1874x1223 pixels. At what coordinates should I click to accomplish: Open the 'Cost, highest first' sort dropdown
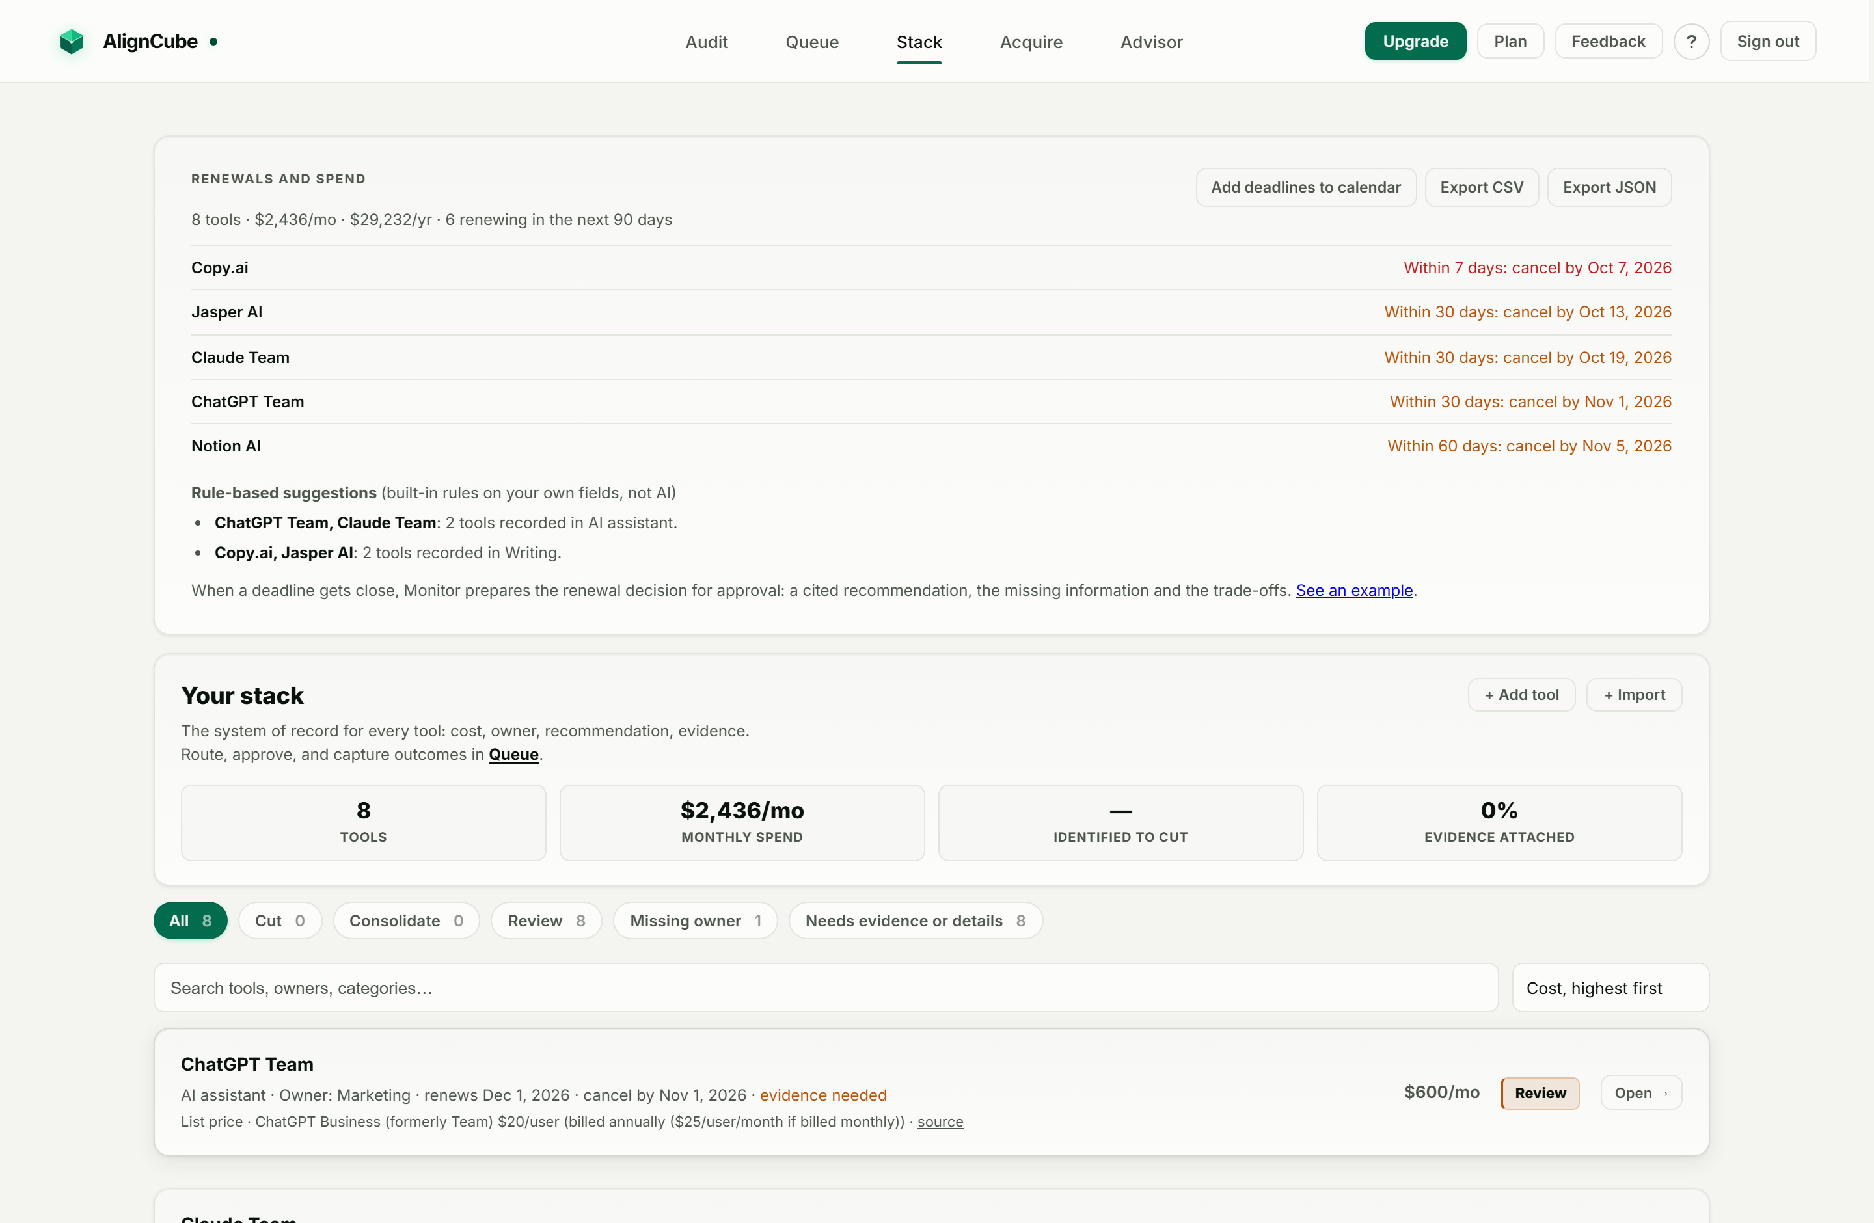[1610, 987]
